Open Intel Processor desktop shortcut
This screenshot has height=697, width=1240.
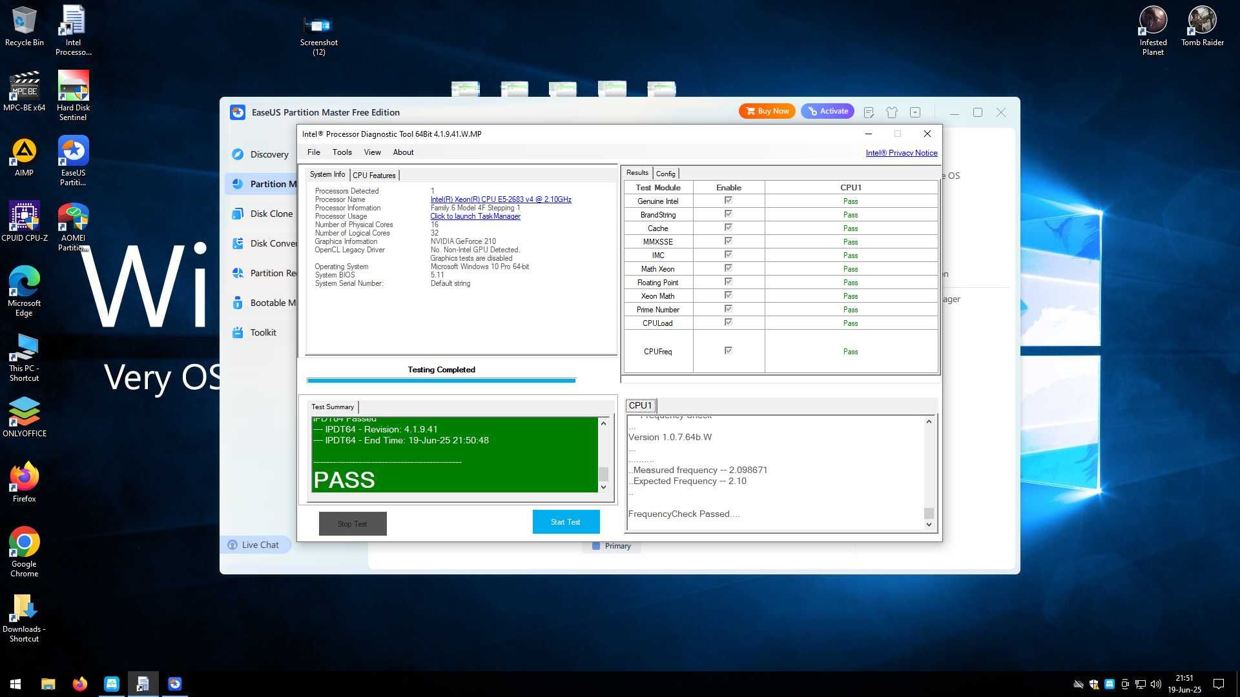pos(73,30)
